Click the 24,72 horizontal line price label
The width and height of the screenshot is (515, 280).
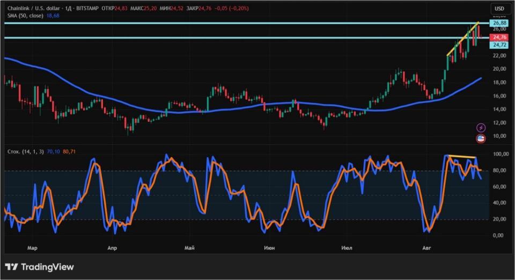499,45
